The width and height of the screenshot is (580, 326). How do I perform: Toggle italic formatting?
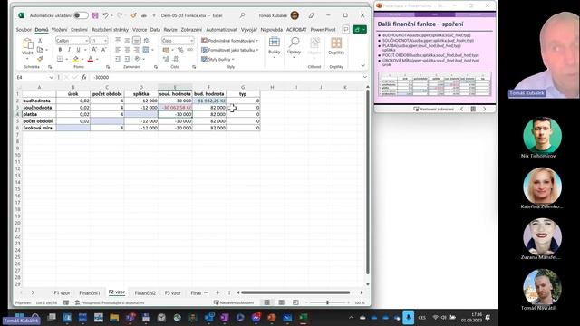[x=69, y=50]
